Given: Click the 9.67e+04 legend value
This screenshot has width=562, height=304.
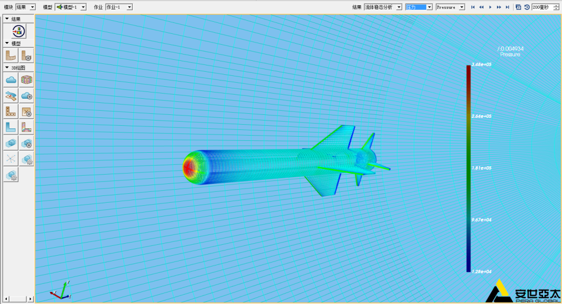Looking at the screenshot, I should [x=481, y=220].
